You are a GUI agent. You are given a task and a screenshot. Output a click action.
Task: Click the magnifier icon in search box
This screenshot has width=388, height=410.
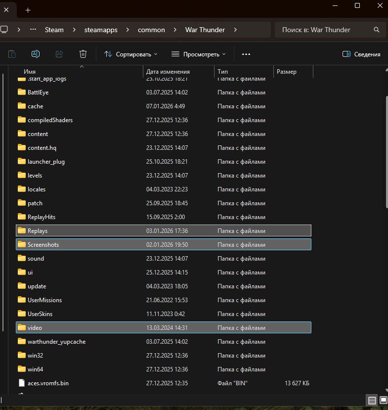click(x=377, y=30)
